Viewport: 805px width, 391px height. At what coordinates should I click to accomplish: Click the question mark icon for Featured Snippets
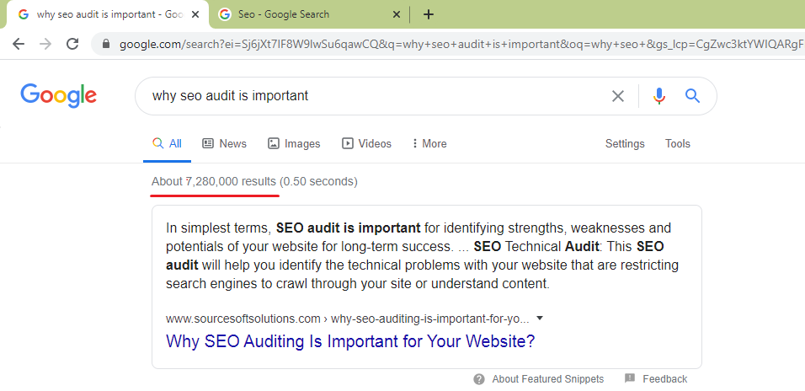479,379
